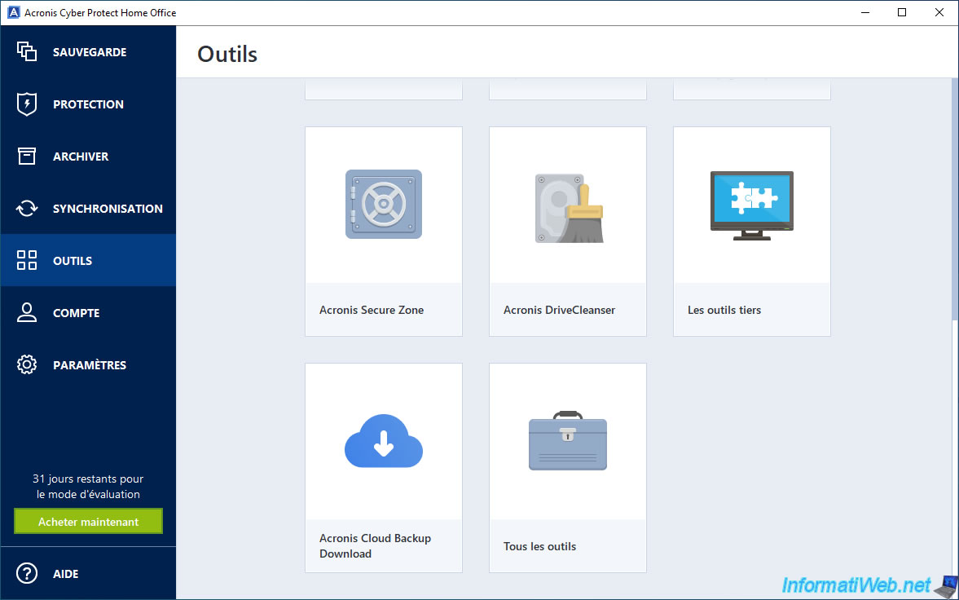Maximize the Acronis window
The image size is (959, 600).
901,12
